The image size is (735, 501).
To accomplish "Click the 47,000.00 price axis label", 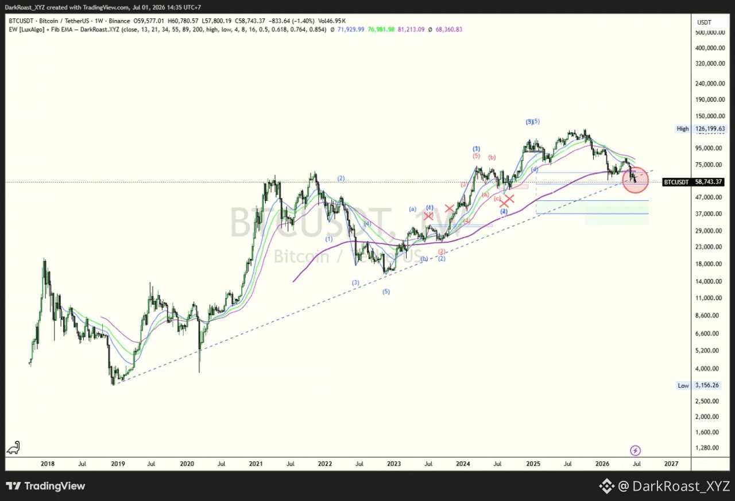I will tap(710, 197).
